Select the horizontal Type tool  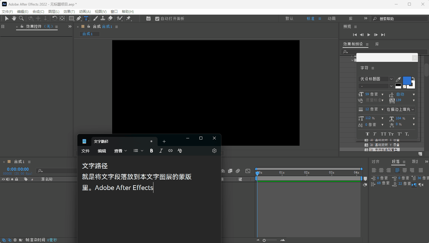click(86, 18)
